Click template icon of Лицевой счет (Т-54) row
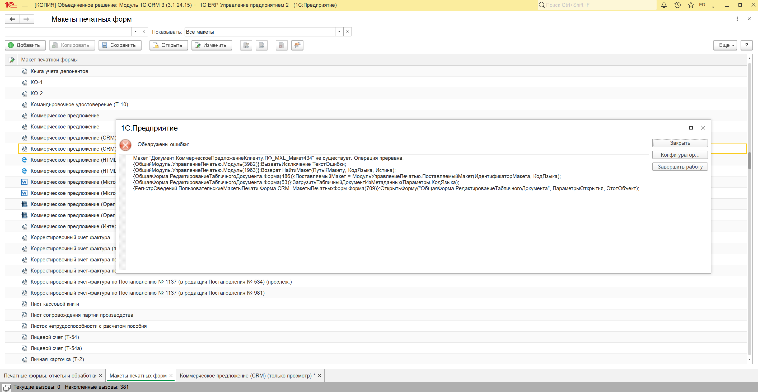 24,337
